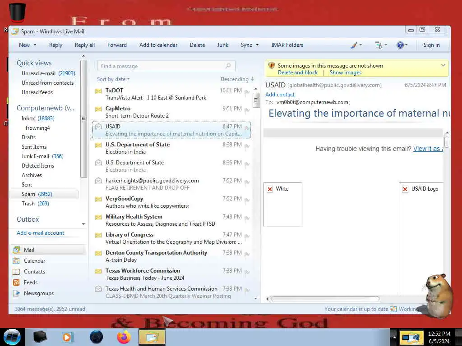Image resolution: width=462 pixels, height=346 pixels.
Task: Open the Windows Start orb
Action: (12, 337)
